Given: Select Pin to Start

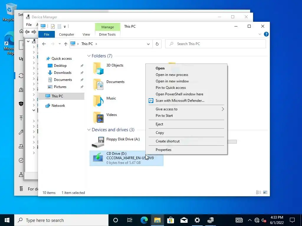Looking at the screenshot, I should click(x=164, y=116).
